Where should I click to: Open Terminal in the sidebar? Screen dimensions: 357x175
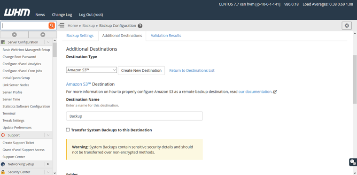9,114
